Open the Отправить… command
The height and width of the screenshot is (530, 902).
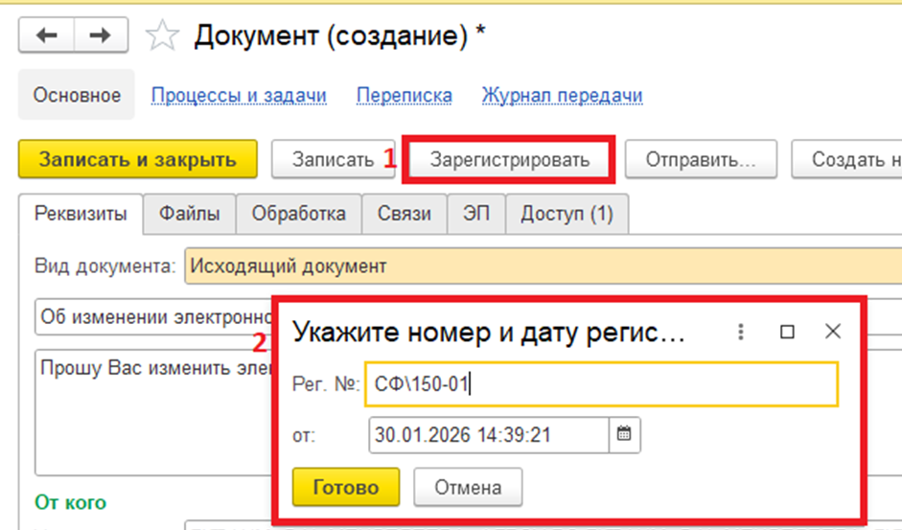tap(700, 160)
